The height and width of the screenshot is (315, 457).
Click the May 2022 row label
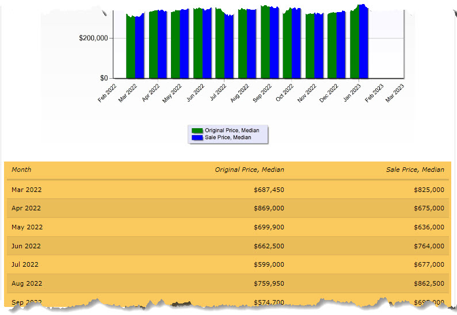pyautogui.click(x=27, y=227)
